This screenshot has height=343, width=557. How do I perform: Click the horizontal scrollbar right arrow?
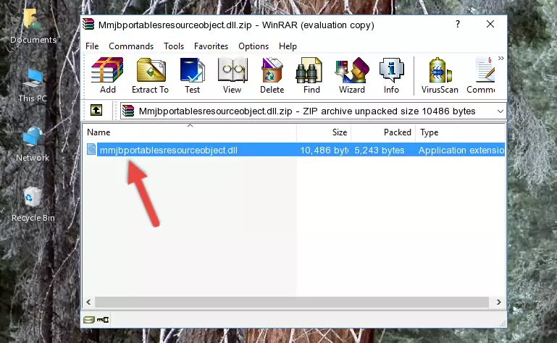pyautogui.click(x=499, y=302)
